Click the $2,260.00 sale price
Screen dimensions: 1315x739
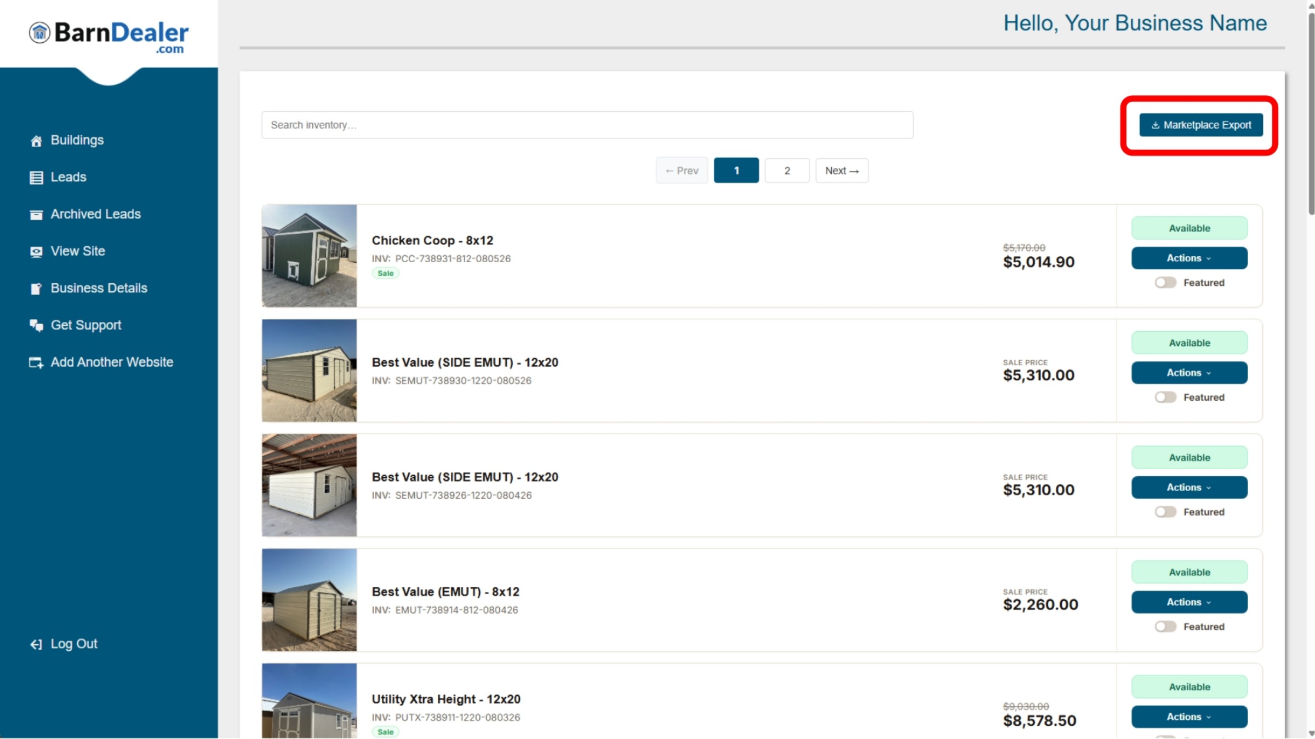1040,605
